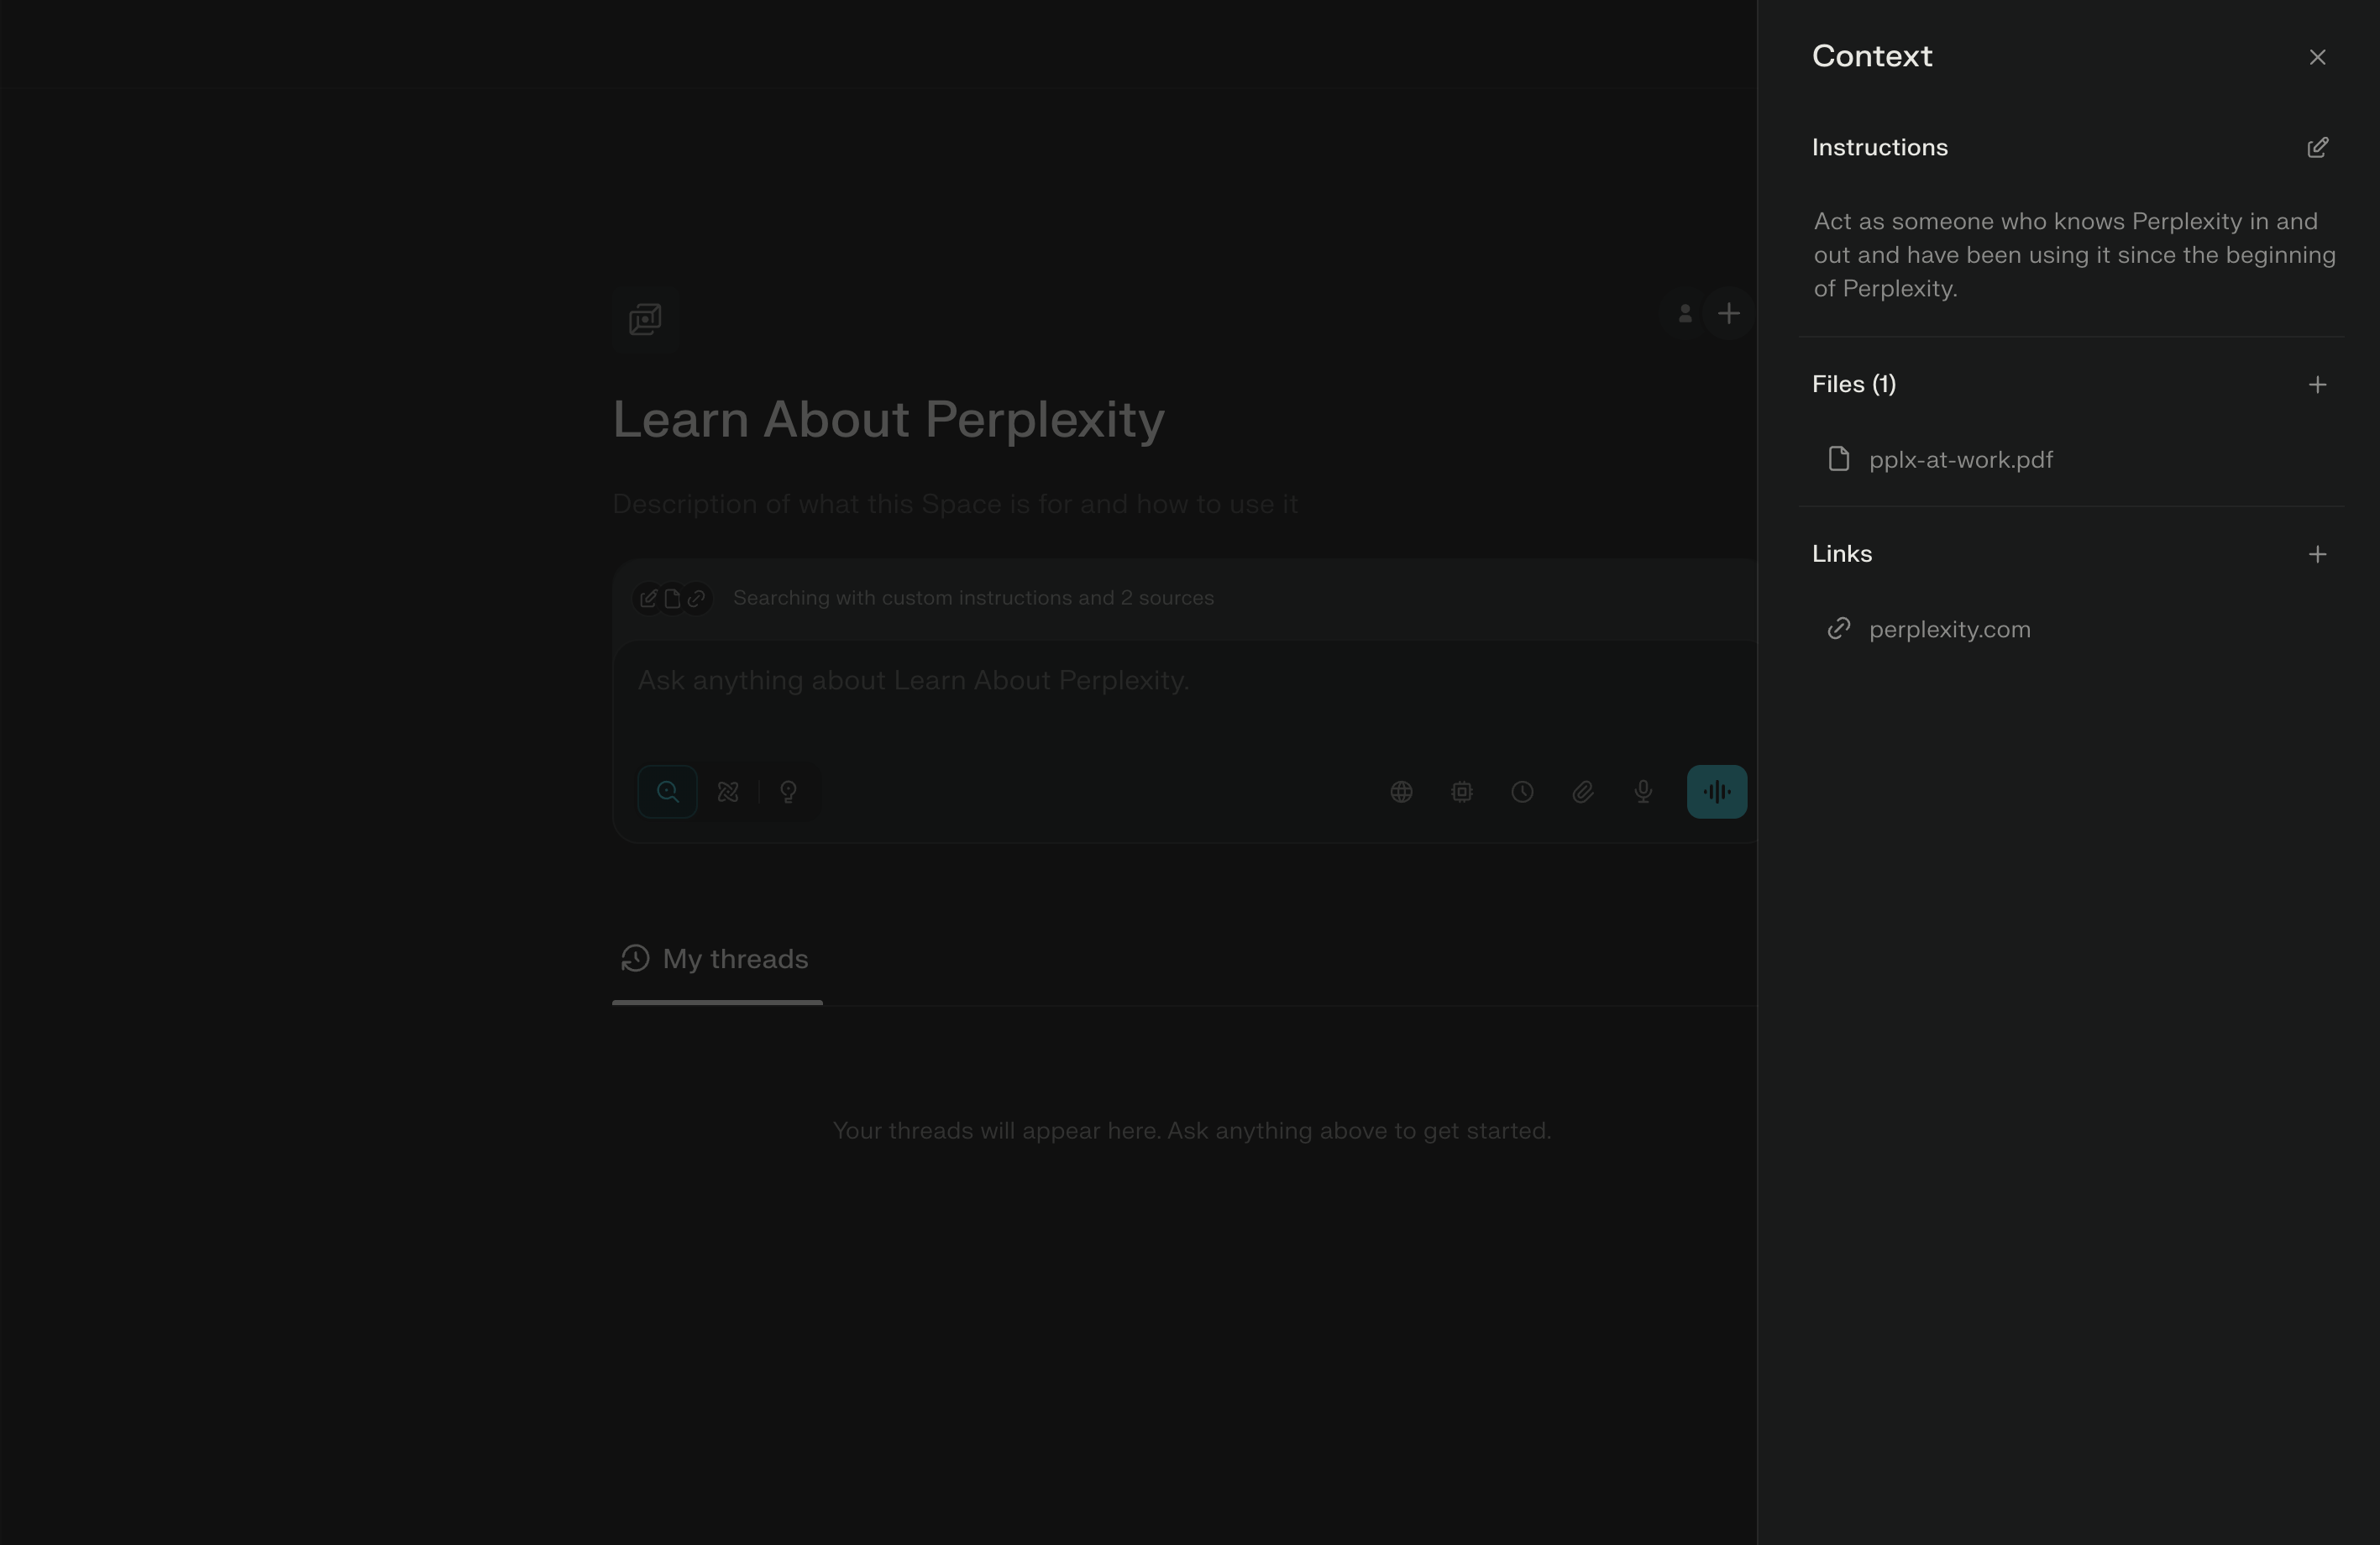Close the Context panel
Screen dimensions: 2380x1545
click(2316, 57)
